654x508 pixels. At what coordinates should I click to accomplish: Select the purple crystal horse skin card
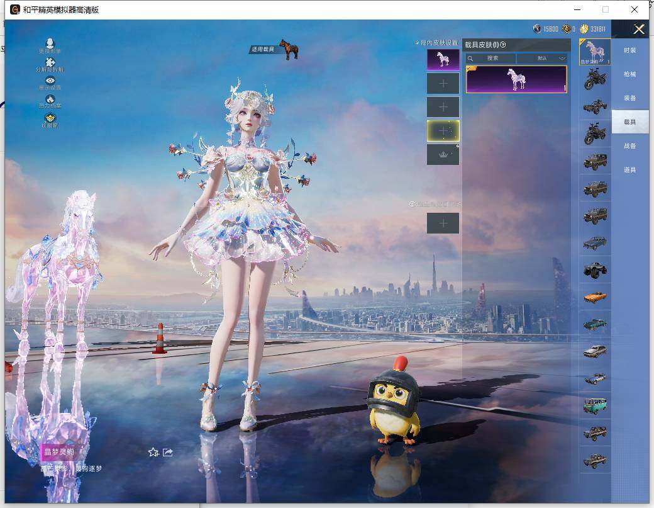[516, 79]
